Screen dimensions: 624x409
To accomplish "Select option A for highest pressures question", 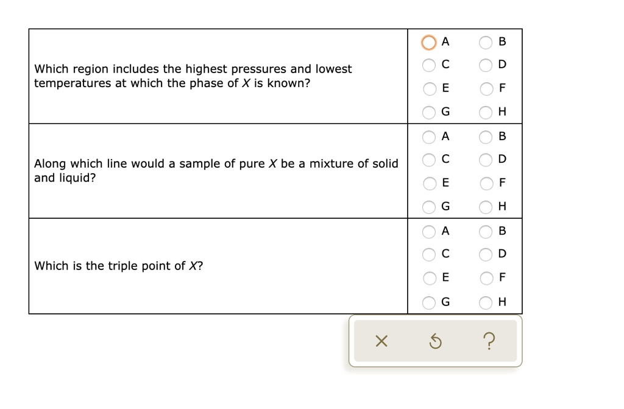I will pyautogui.click(x=429, y=43).
